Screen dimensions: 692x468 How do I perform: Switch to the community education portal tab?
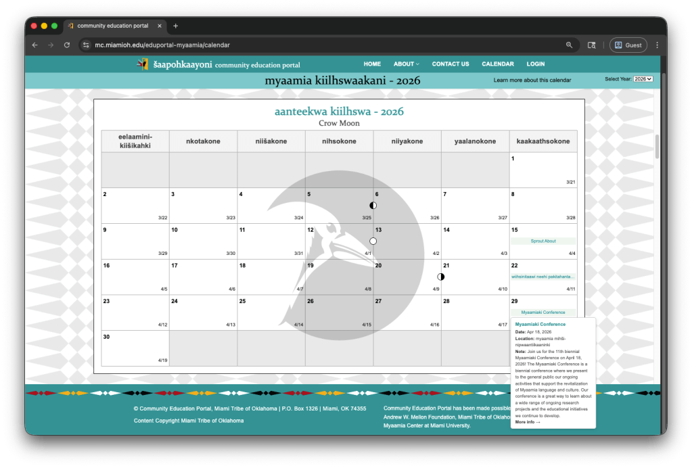click(x=113, y=26)
